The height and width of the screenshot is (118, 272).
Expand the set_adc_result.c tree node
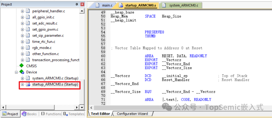coord(22,23)
